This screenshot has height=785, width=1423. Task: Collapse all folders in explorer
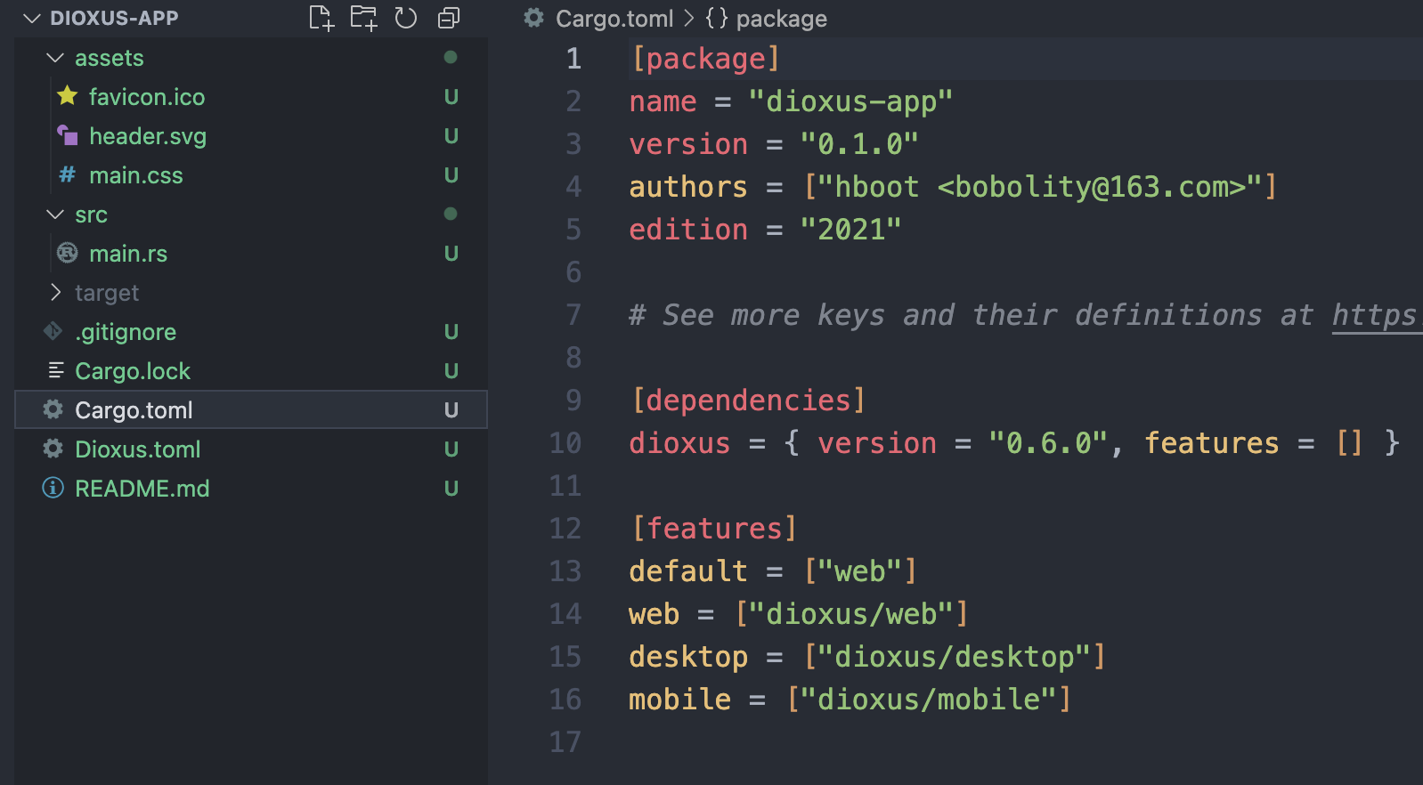(x=449, y=18)
